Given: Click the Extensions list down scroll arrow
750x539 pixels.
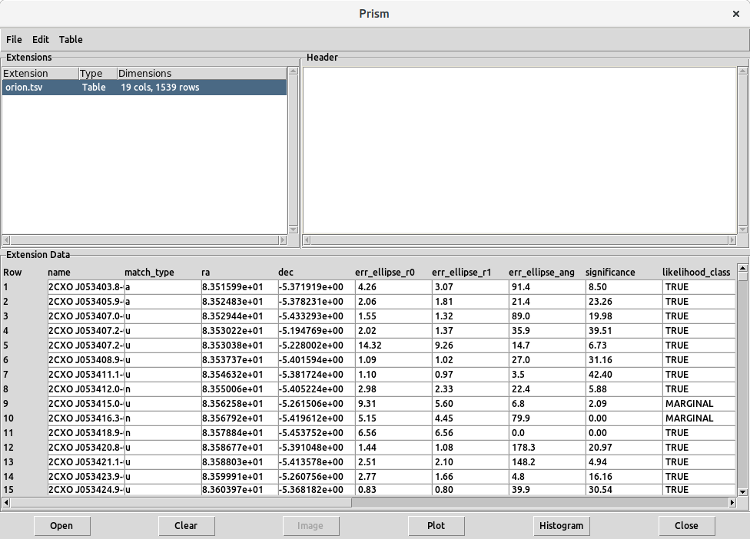Looking at the screenshot, I should pos(293,230).
